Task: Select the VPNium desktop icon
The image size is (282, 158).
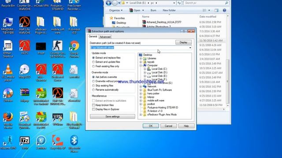Action: (58, 119)
